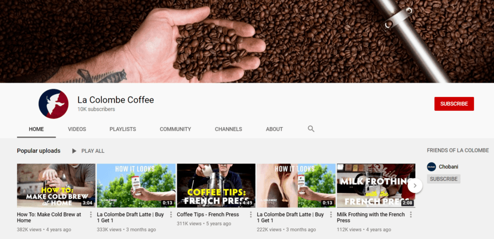Click the Play All triangle icon
The width and height of the screenshot is (494, 239).
click(74, 151)
